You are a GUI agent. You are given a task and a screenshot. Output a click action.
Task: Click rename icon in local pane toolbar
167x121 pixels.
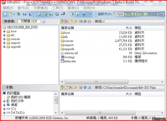pyautogui.click(x=75, y=87)
